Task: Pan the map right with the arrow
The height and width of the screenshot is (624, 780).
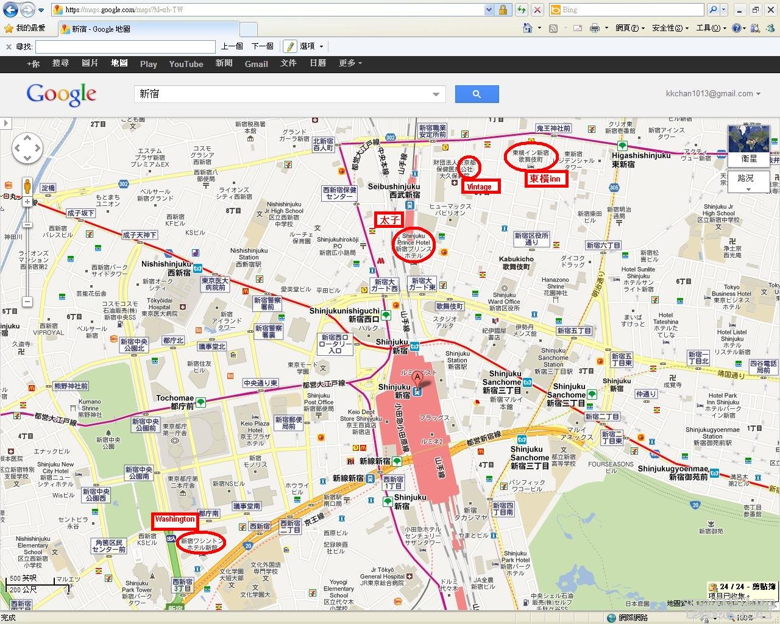Action: (x=37, y=147)
